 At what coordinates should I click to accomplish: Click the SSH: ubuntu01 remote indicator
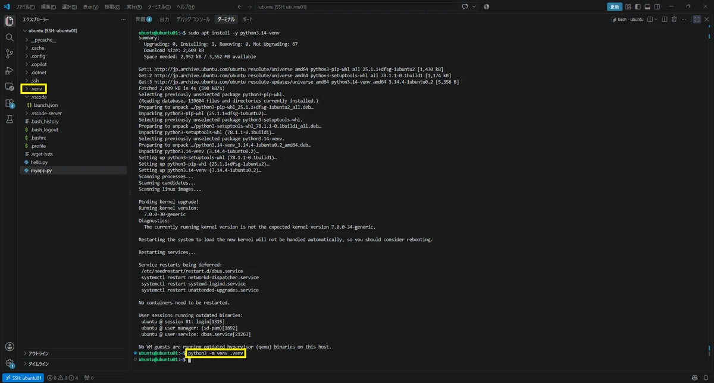(x=23, y=378)
